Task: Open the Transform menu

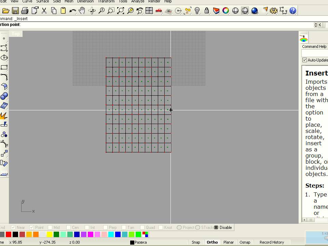Action: coord(106,1)
